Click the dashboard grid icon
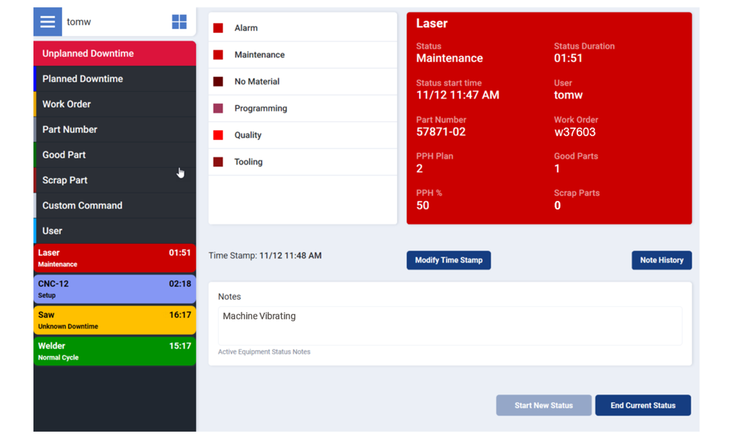Viewport: 733px width, 439px height. (179, 22)
